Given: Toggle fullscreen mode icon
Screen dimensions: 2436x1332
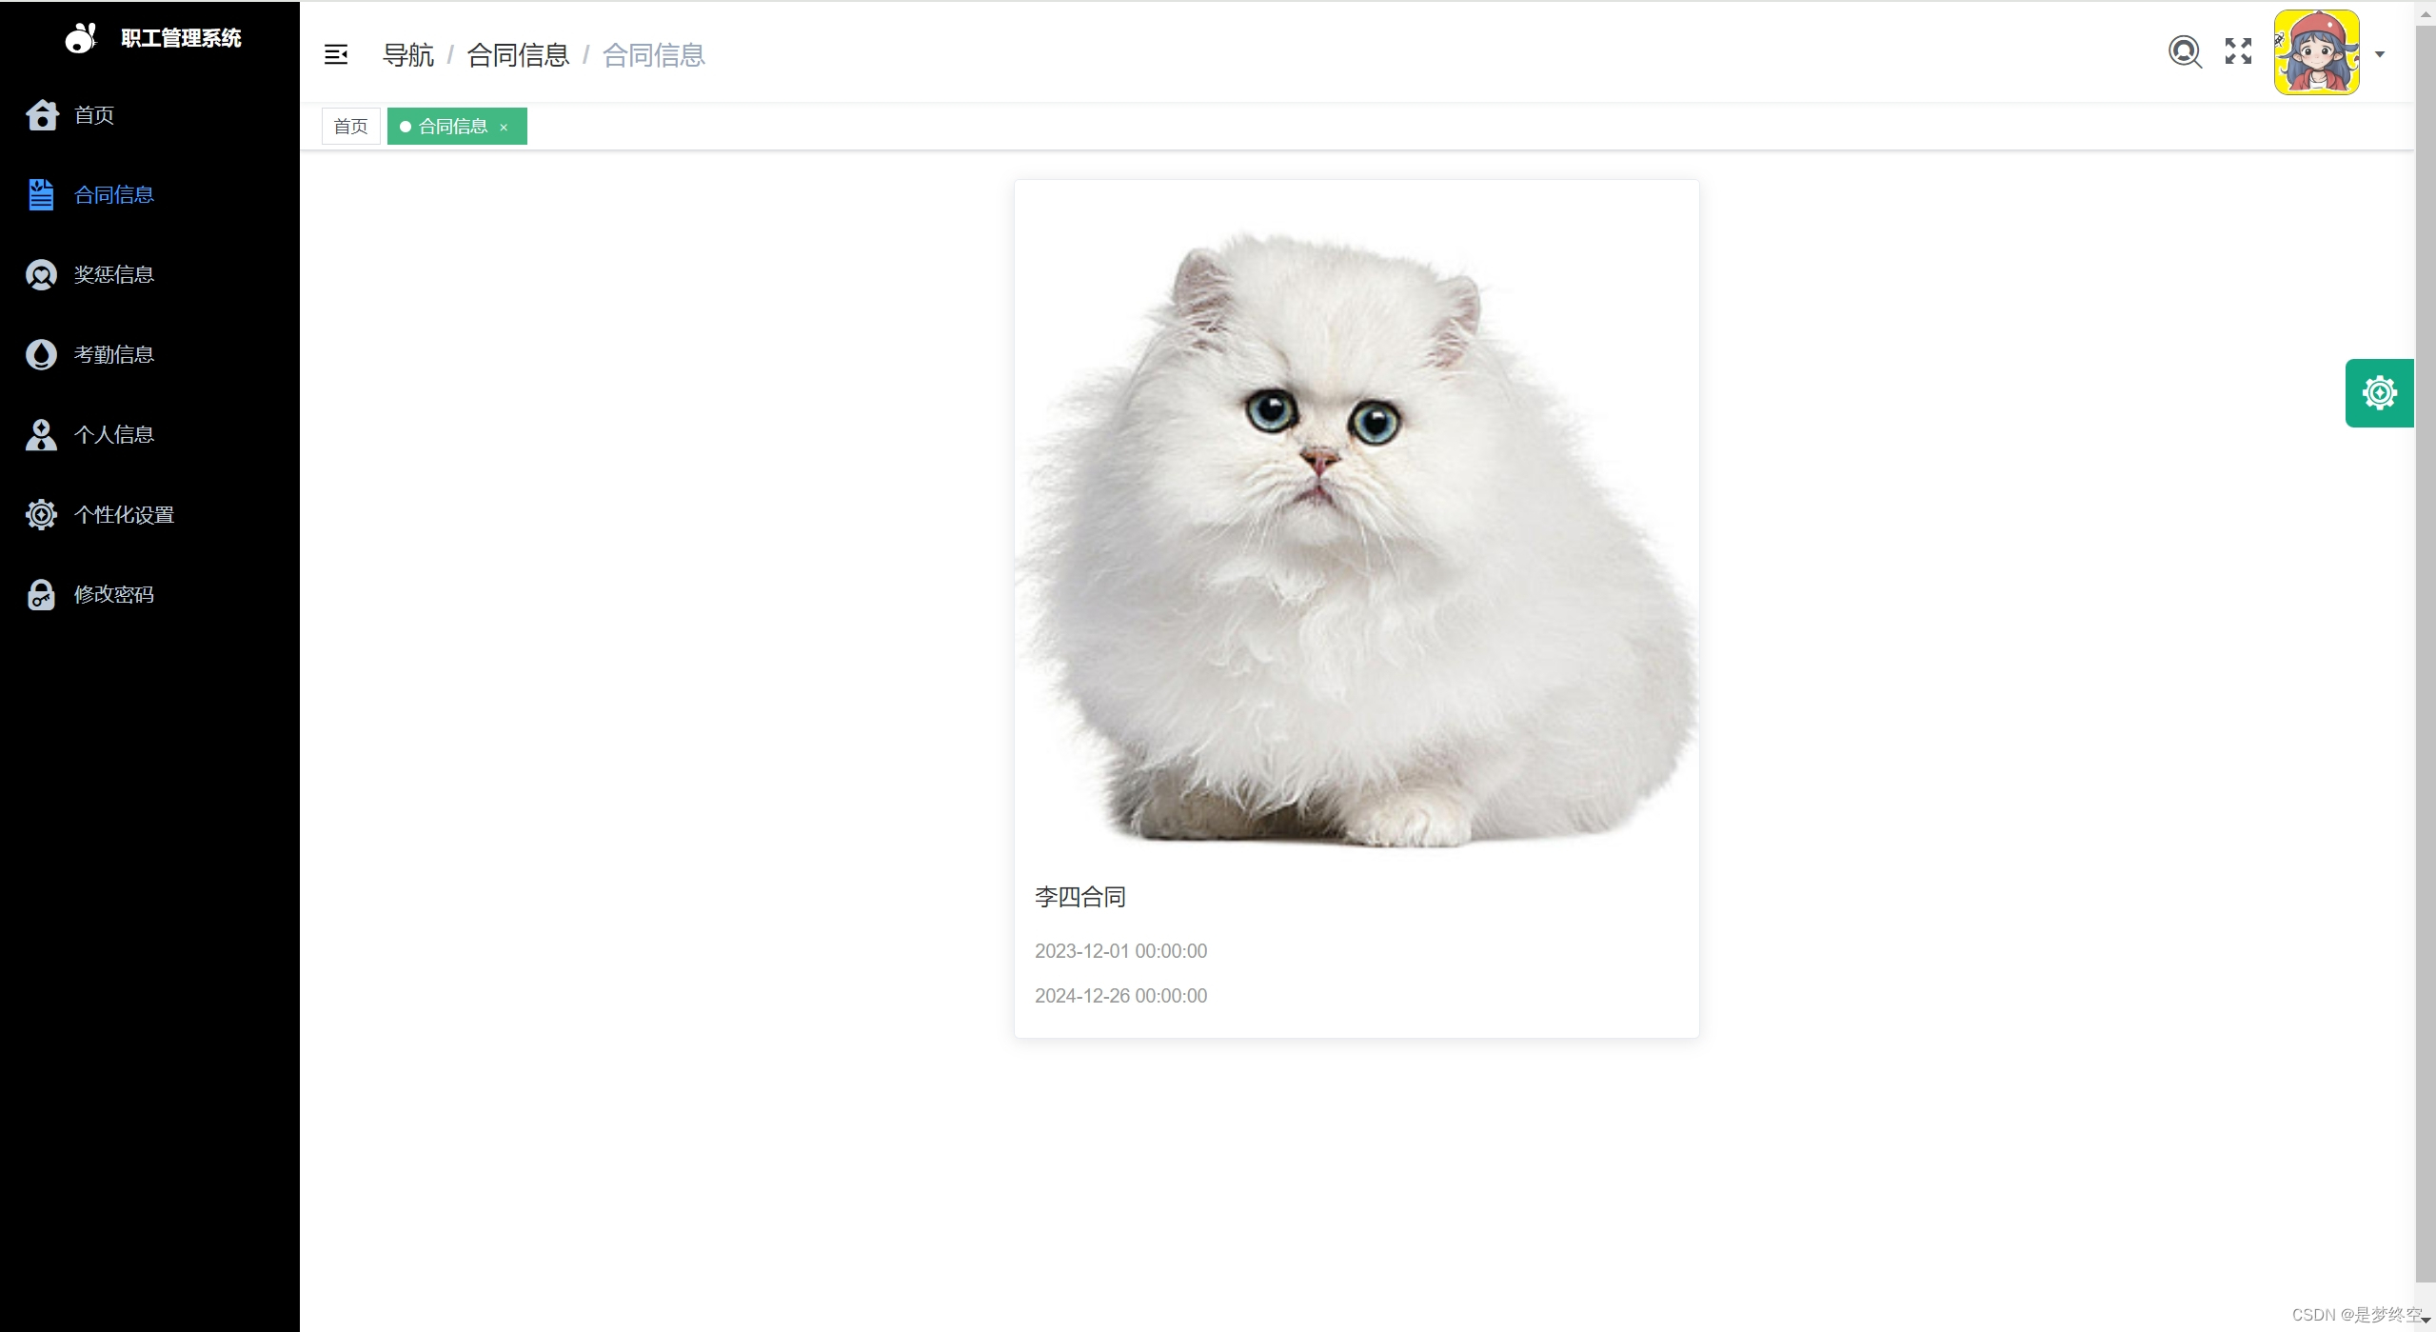Looking at the screenshot, I should pos(2238,51).
